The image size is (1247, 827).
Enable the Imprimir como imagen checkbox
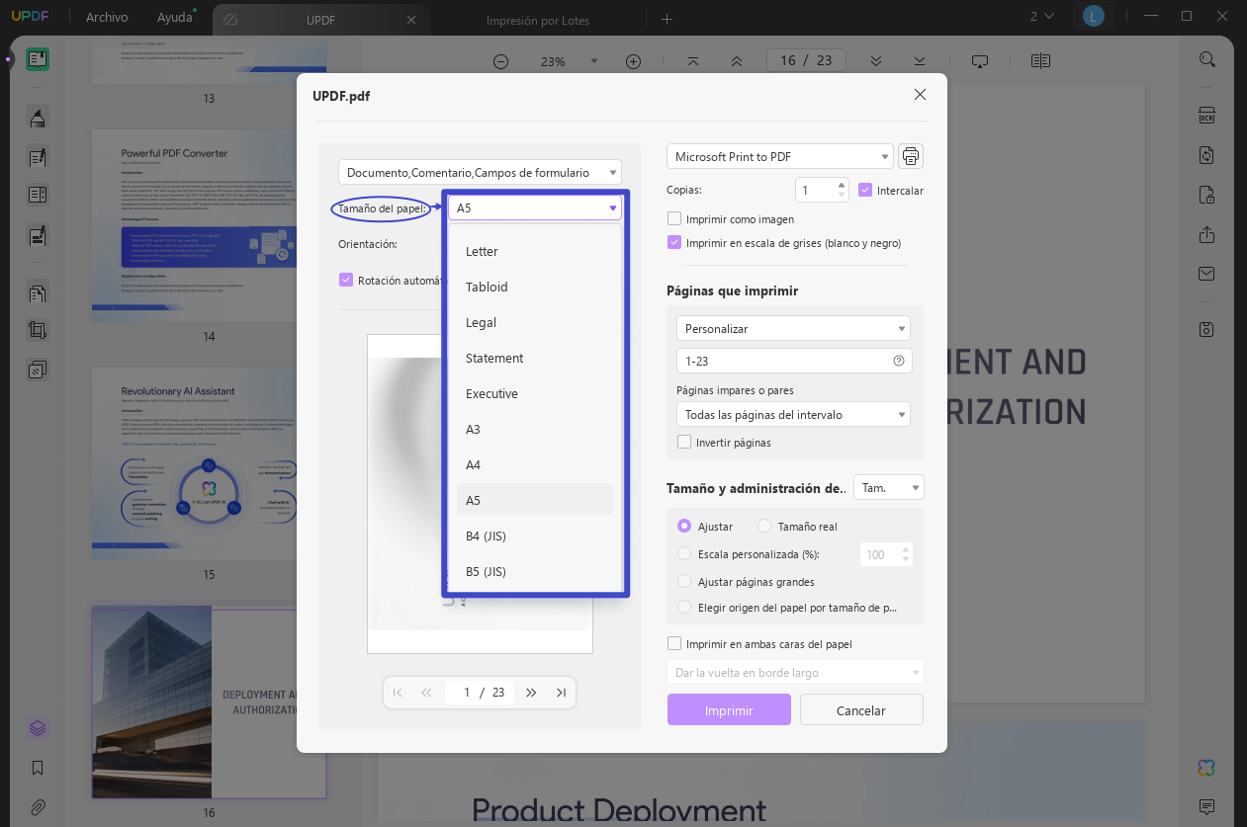click(675, 218)
